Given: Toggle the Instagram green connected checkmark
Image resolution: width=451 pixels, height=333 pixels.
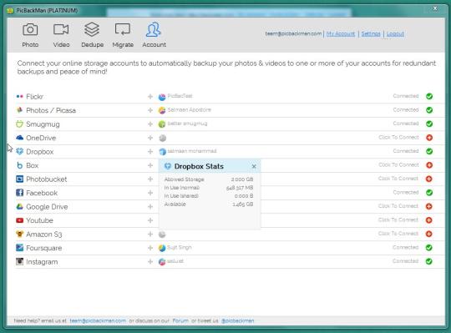Looking at the screenshot, I should click(428, 261).
